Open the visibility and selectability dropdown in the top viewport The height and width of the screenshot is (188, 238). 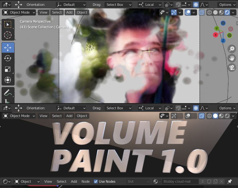(x=164, y=12)
